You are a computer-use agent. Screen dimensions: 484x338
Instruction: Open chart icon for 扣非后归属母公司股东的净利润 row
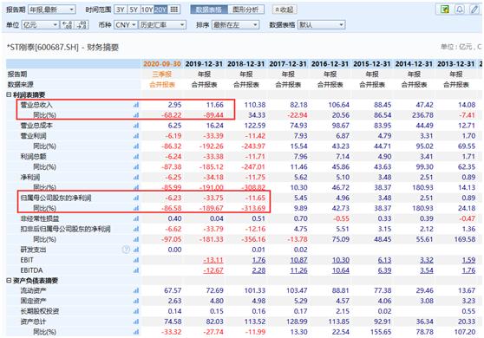point(136,229)
